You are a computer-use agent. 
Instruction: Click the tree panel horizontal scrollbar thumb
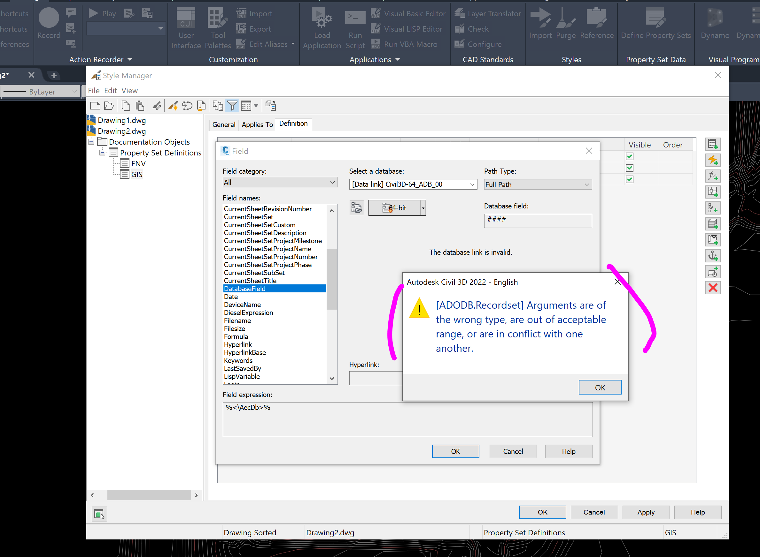click(x=149, y=495)
